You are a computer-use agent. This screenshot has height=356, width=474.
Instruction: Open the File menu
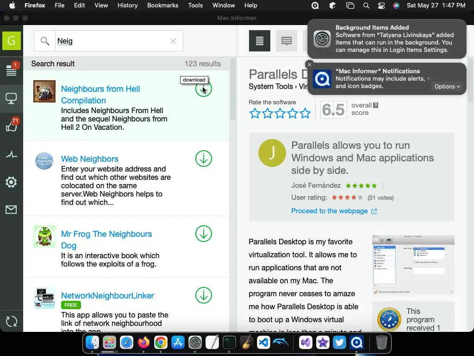[x=60, y=6]
